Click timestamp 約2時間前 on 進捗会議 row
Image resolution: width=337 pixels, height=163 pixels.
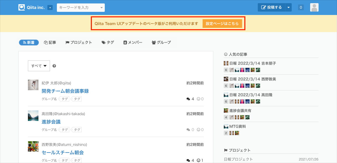[x=195, y=114]
